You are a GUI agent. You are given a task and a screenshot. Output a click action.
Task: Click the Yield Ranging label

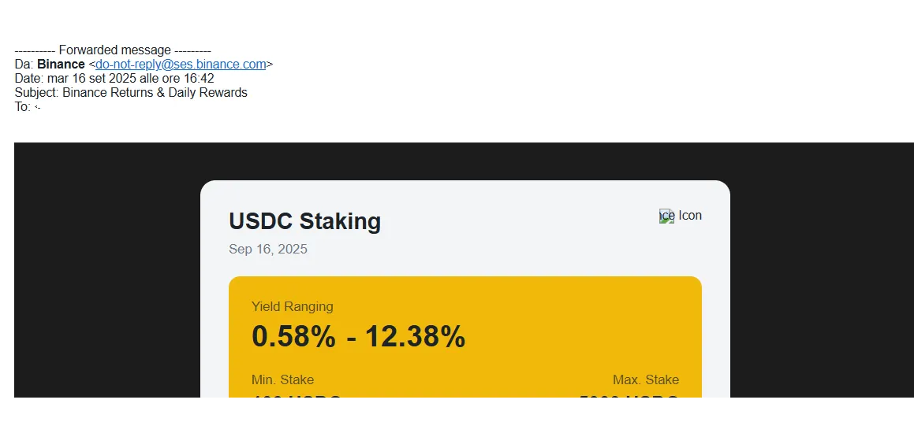292,306
